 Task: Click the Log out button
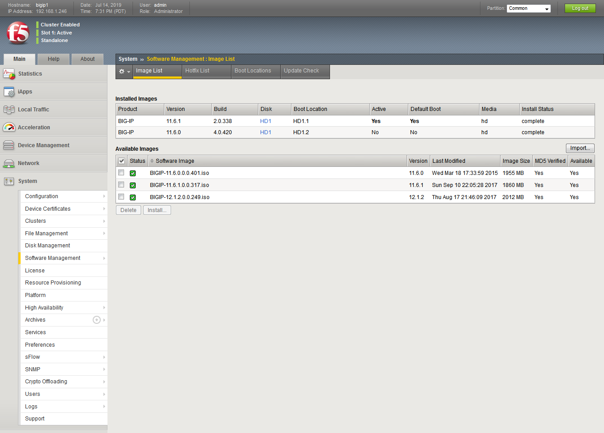580,8
